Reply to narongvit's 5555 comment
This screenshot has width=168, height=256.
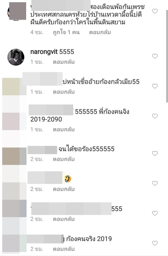click(64, 62)
